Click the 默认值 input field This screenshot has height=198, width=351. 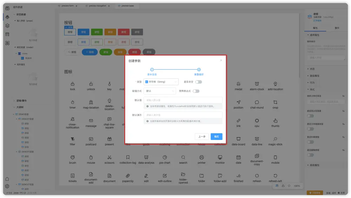point(183,100)
